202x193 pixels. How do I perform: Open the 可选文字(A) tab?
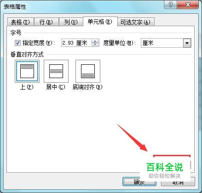[x=136, y=22]
